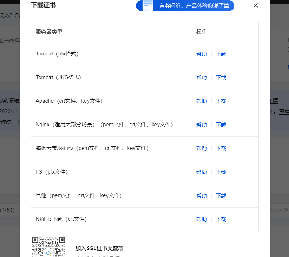Close the 下载证书 dialog
The image size is (289, 257).
pyautogui.click(x=255, y=5)
